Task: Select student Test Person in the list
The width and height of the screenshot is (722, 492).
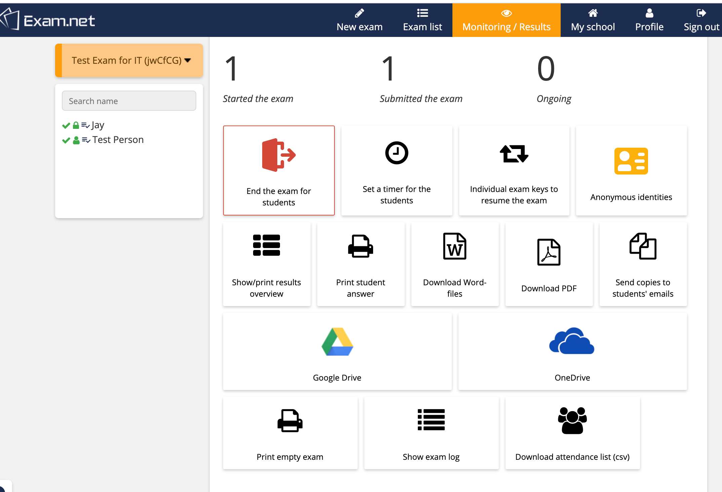Action: click(118, 140)
